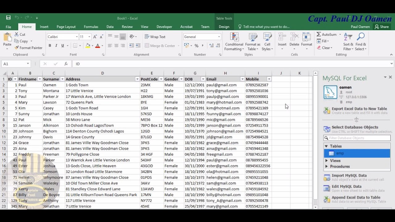The width and height of the screenshot is (395, 222).
Task: Open Conditional Formatting menu
Action: click(x=234, y=42)
